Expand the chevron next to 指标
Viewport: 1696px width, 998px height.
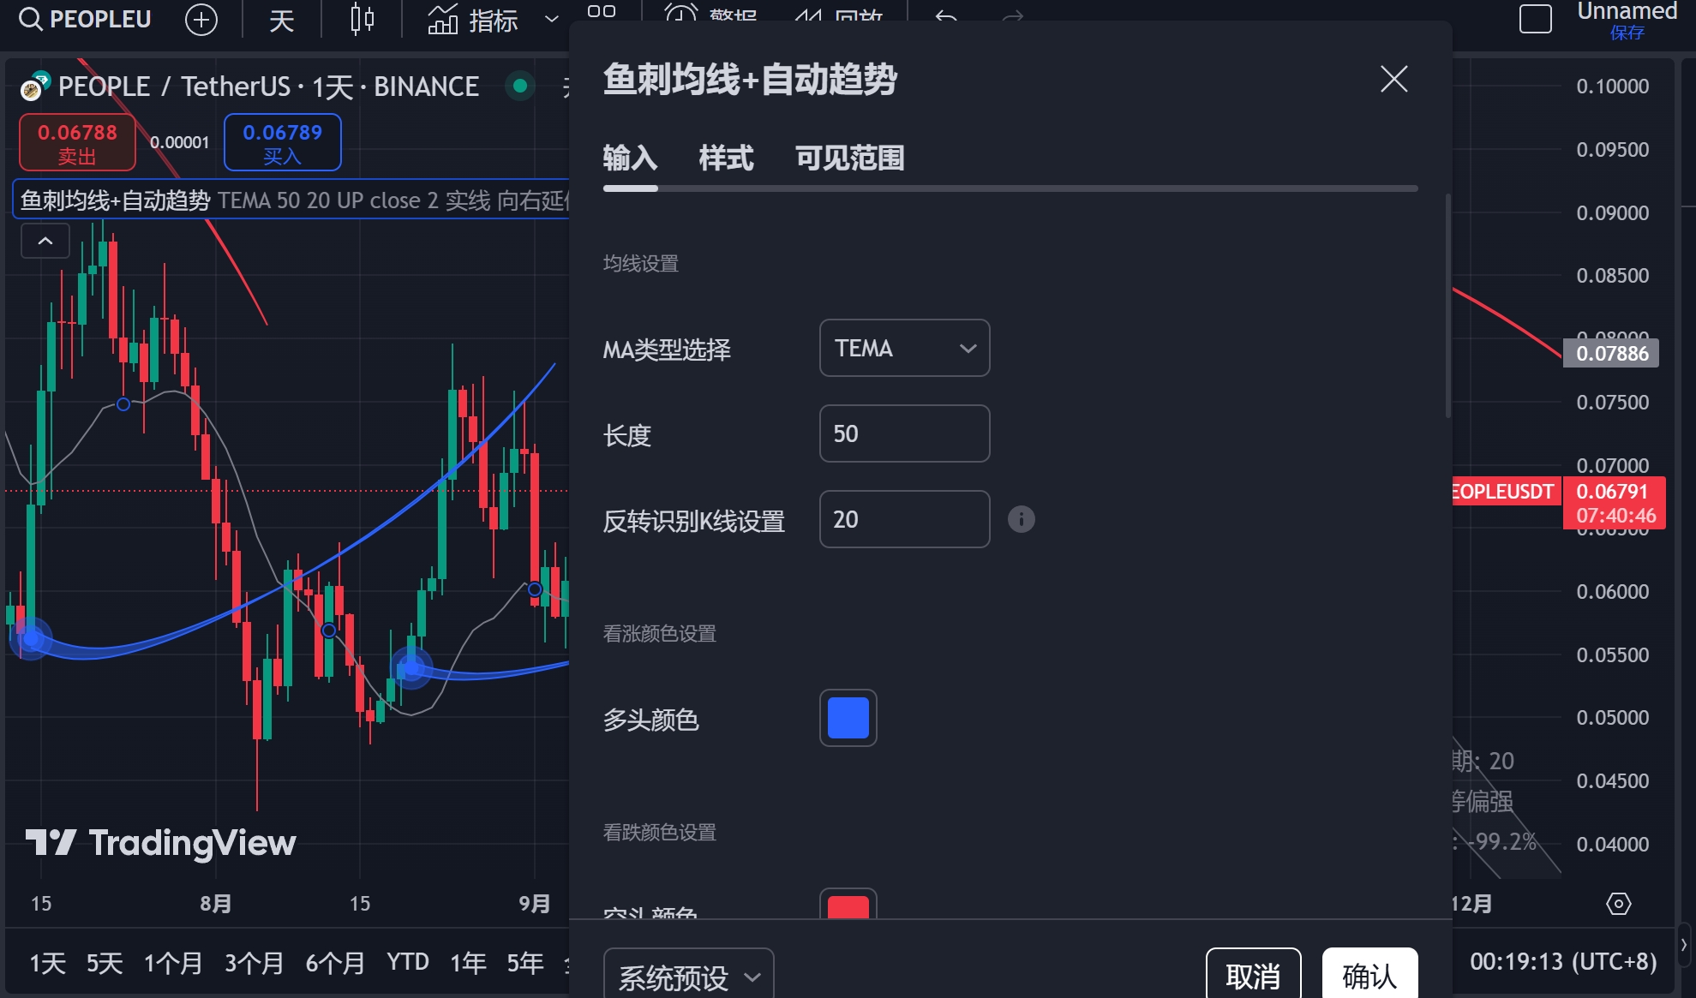click(552, 19)
